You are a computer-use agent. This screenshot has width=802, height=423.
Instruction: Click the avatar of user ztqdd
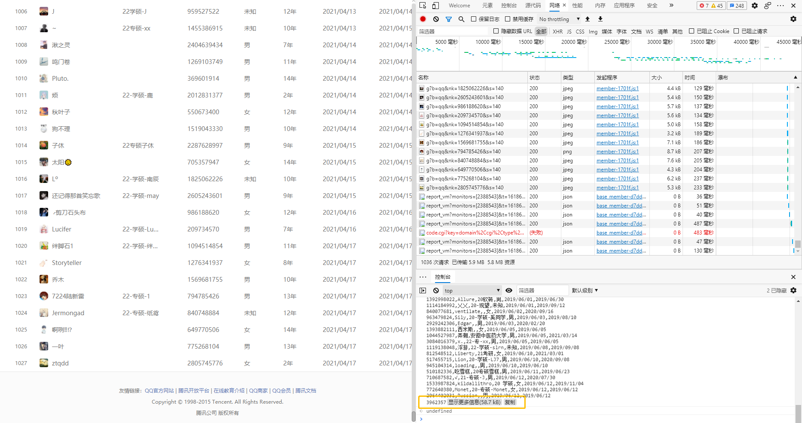(44, 363)
